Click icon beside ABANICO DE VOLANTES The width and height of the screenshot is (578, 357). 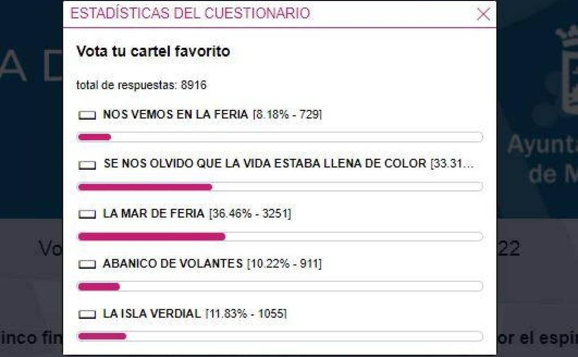click(x=87, y=264)
